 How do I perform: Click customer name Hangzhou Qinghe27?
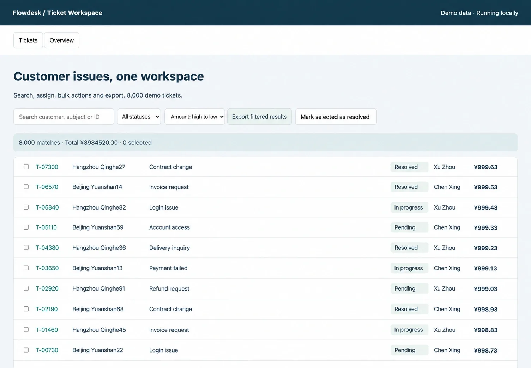click(99, 167)
